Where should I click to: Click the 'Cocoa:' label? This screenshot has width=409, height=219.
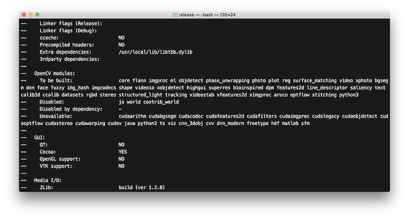tap(48, 152)
